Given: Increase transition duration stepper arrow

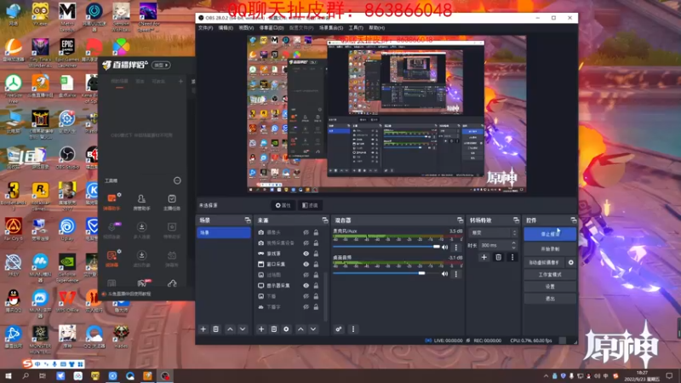Looking at the screenshot, I should click(x=514, y=243).
